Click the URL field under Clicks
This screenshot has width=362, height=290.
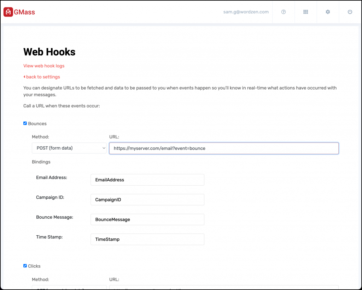(223, 288)
